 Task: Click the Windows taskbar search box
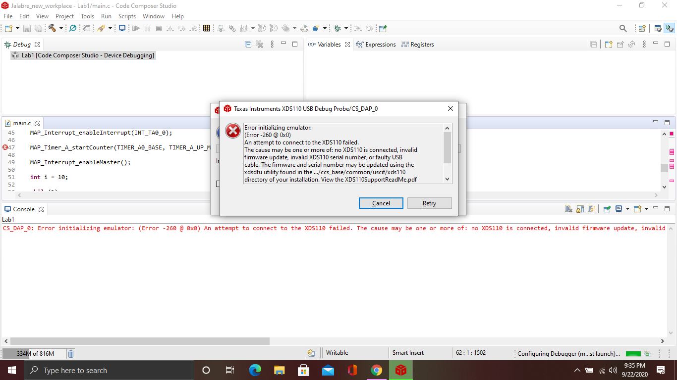109,370
